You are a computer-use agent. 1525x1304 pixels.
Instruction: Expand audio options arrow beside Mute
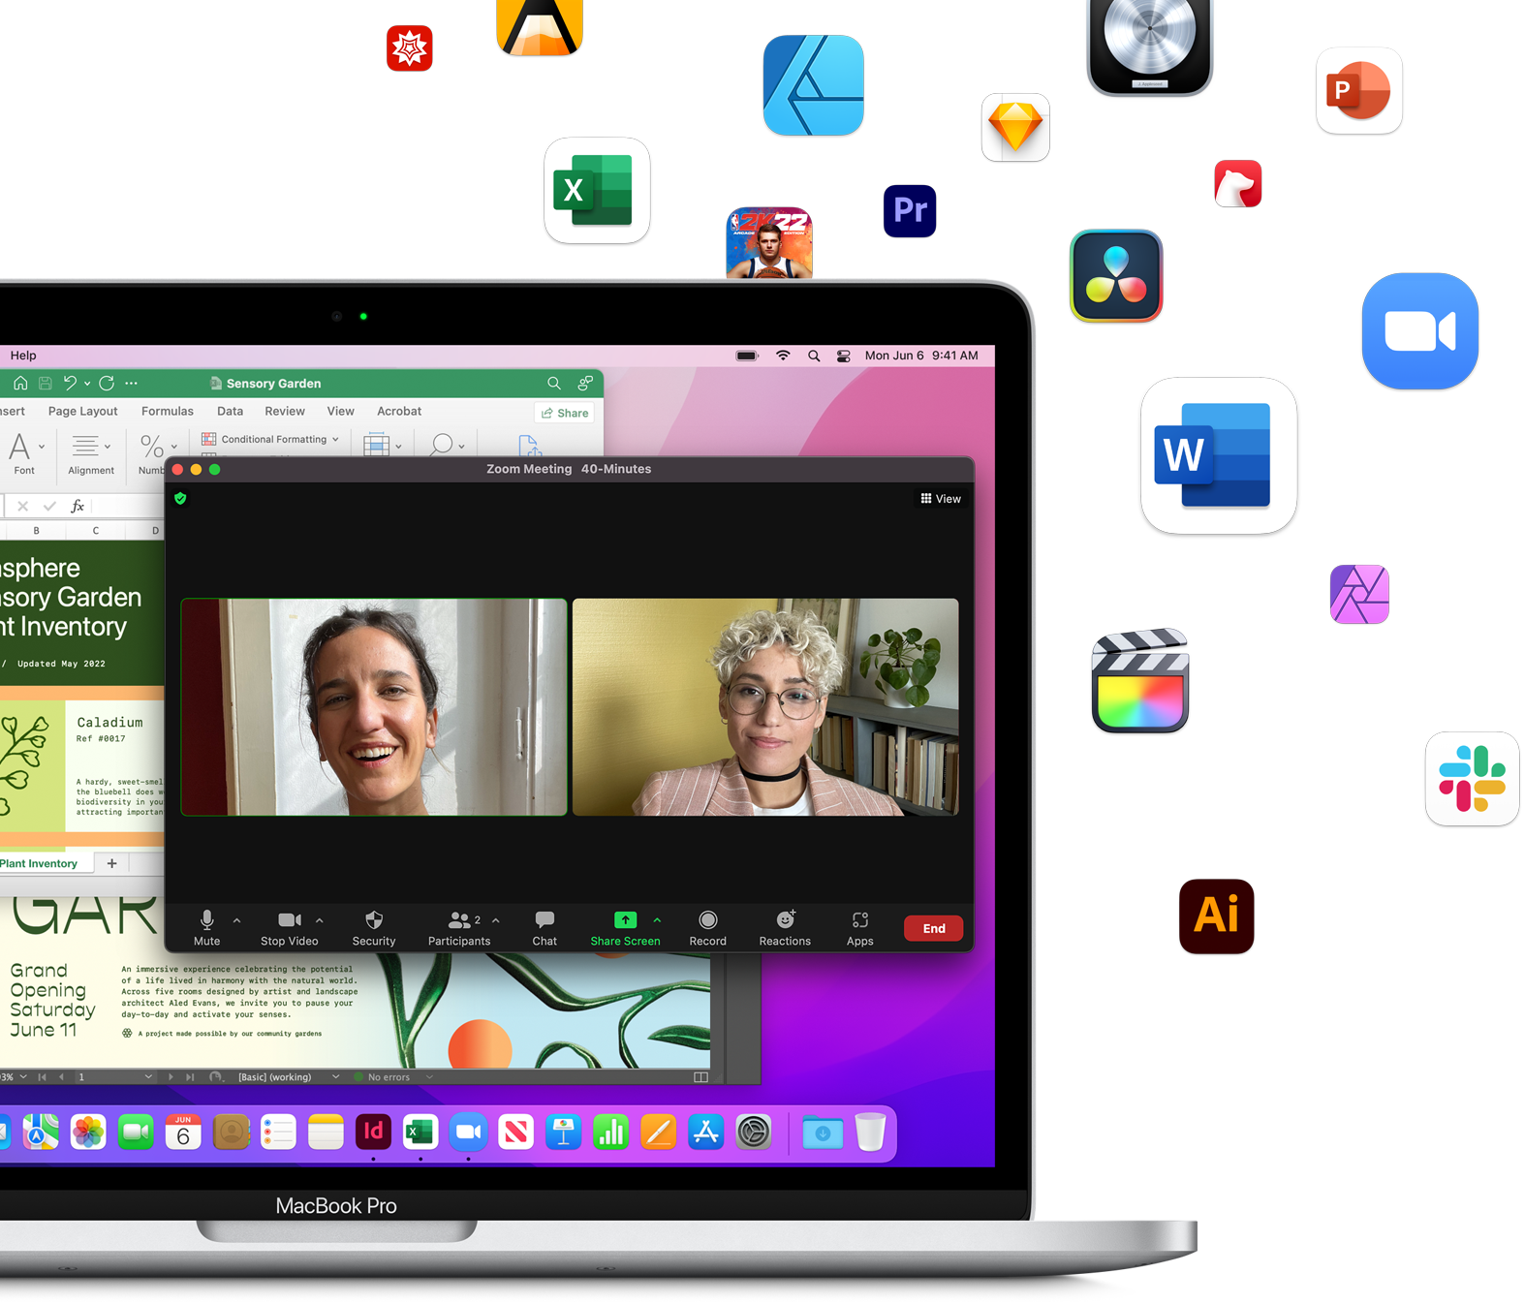coord(236,920)
